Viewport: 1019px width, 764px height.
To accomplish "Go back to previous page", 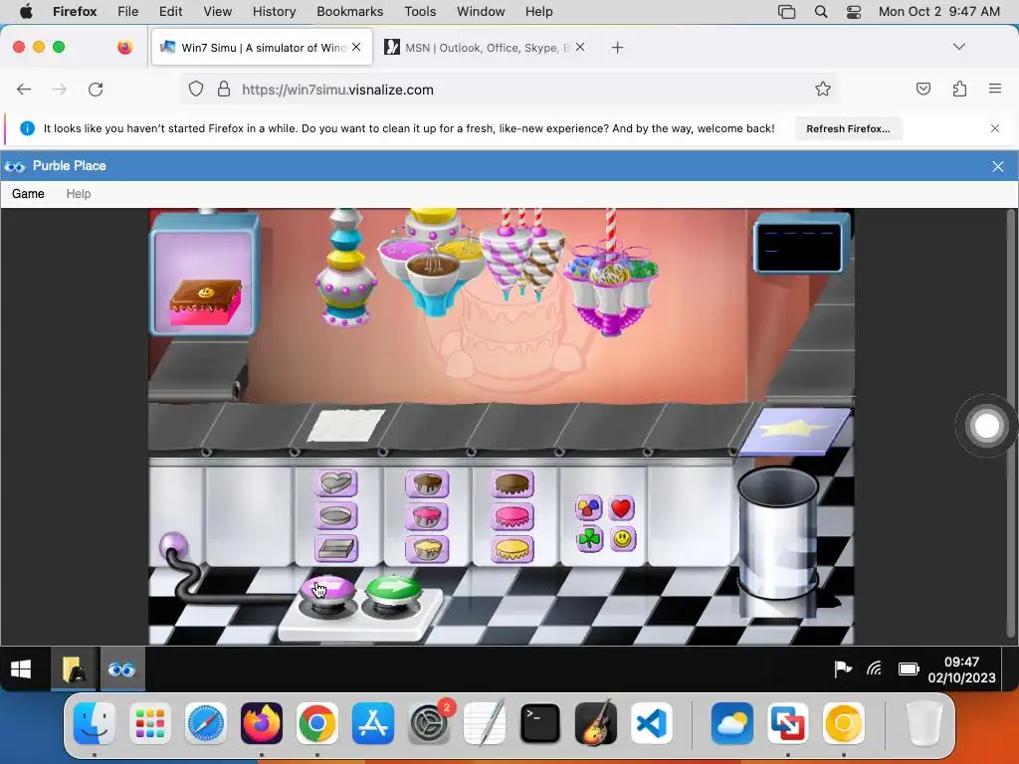I will 24,89.
